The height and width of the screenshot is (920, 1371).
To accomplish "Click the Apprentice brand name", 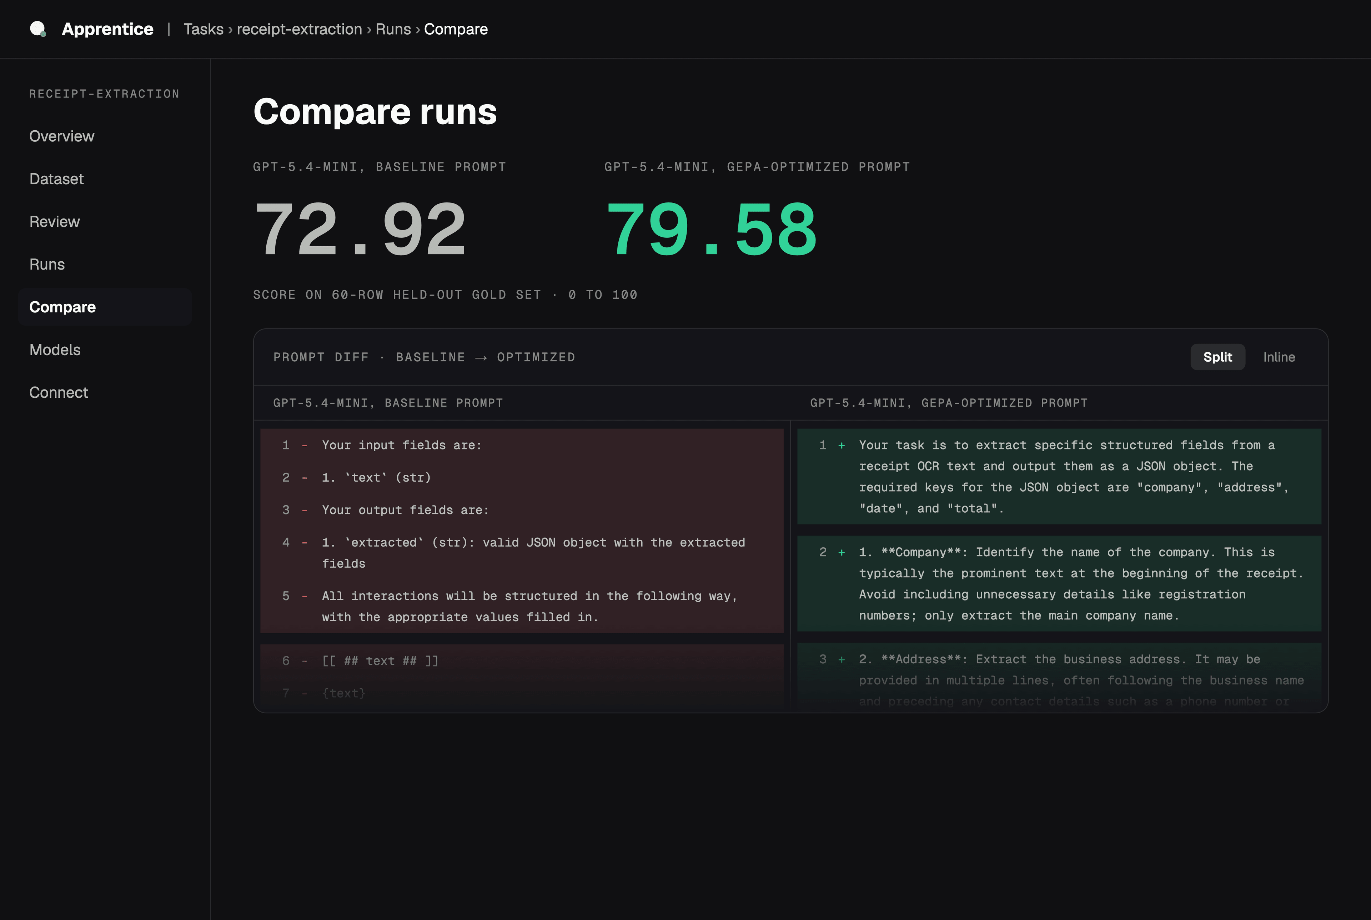I will [x=107, y=29].
